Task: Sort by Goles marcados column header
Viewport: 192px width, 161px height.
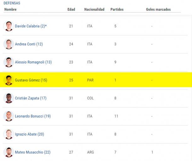Action: click(158, 9)
